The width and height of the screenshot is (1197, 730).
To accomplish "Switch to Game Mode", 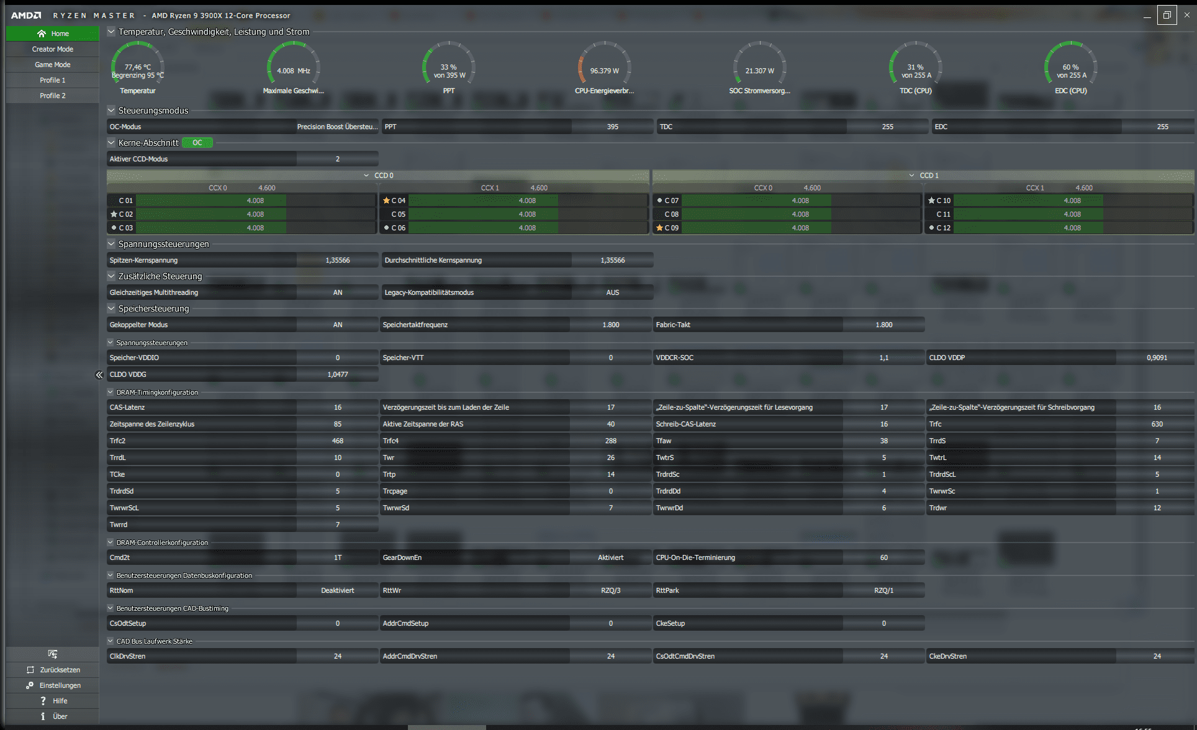I will [52, 65].
